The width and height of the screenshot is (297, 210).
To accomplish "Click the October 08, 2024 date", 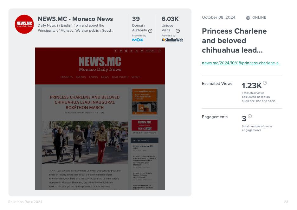I will [219, 17].
